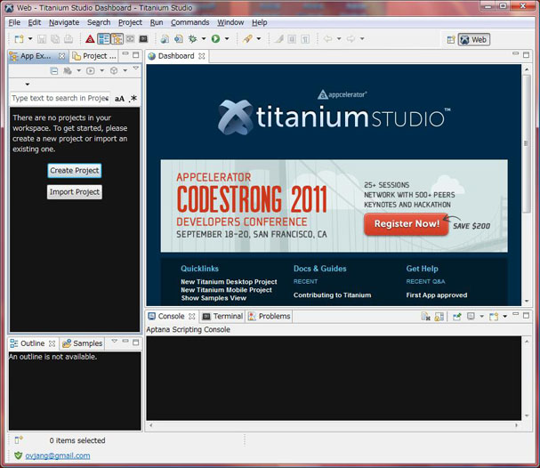Click the red triangle themes icon
Image resolution: width=540 pixels, height=468 pixels.
pyautogui.click(x=90, y=39)
